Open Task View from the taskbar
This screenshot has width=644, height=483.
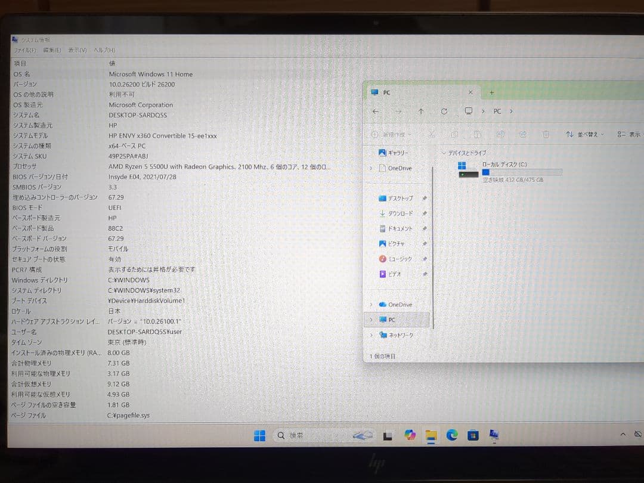(388, 436)
